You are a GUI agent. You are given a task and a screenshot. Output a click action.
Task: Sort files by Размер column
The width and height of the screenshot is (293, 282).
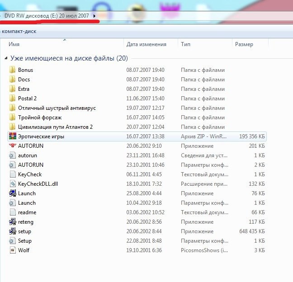244,44
